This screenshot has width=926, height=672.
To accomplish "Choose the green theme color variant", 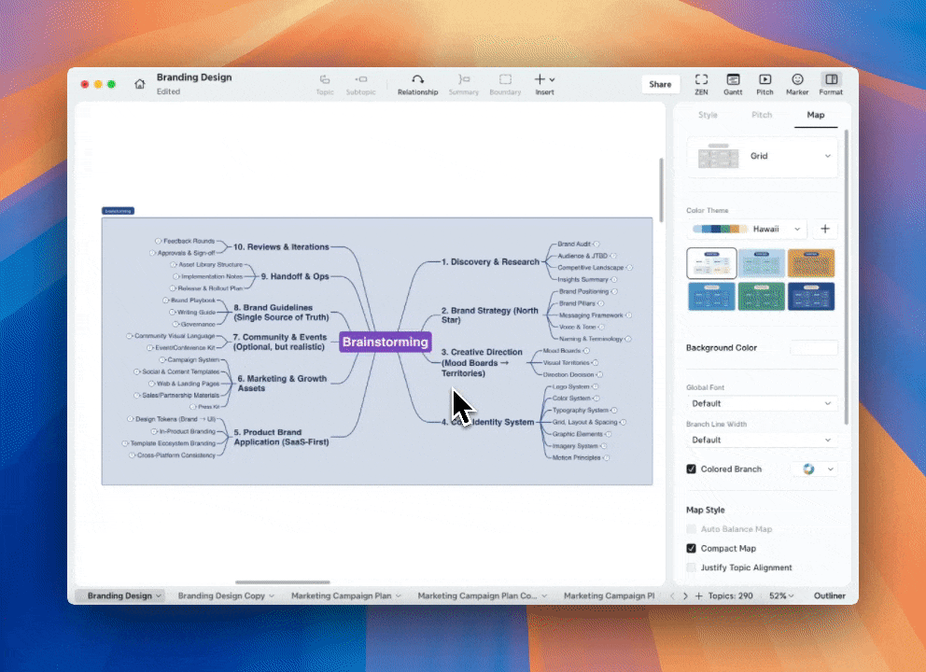I will 761,296.
